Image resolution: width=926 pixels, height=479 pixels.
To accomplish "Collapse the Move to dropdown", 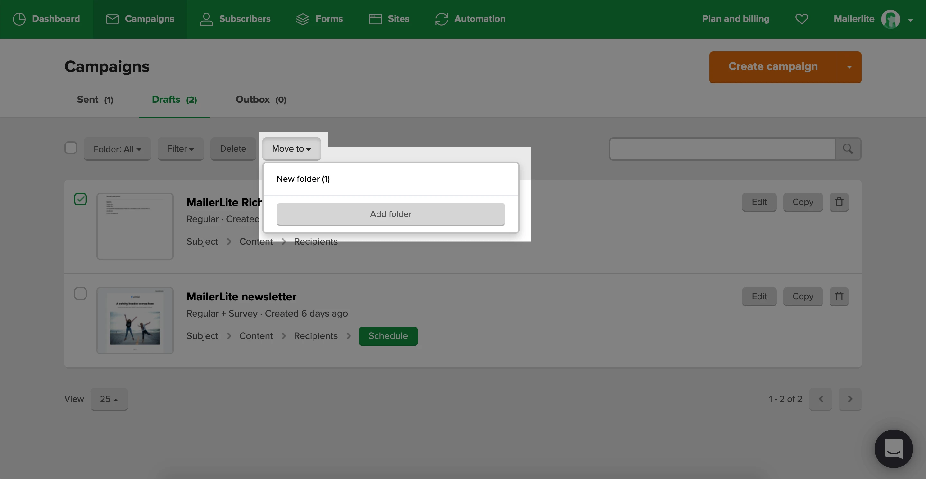I will coord(292,149).
